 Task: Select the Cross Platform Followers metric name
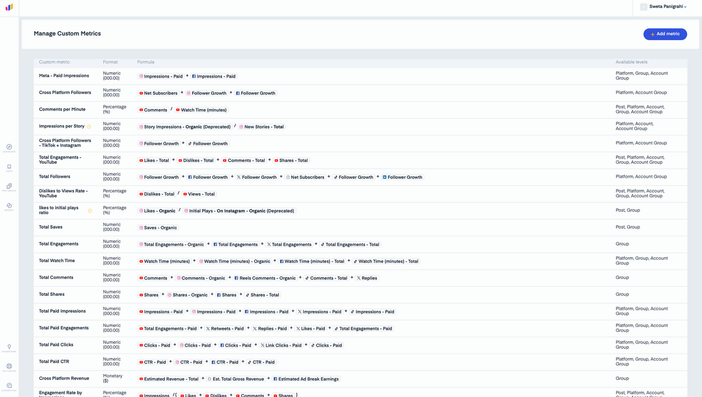65,93
